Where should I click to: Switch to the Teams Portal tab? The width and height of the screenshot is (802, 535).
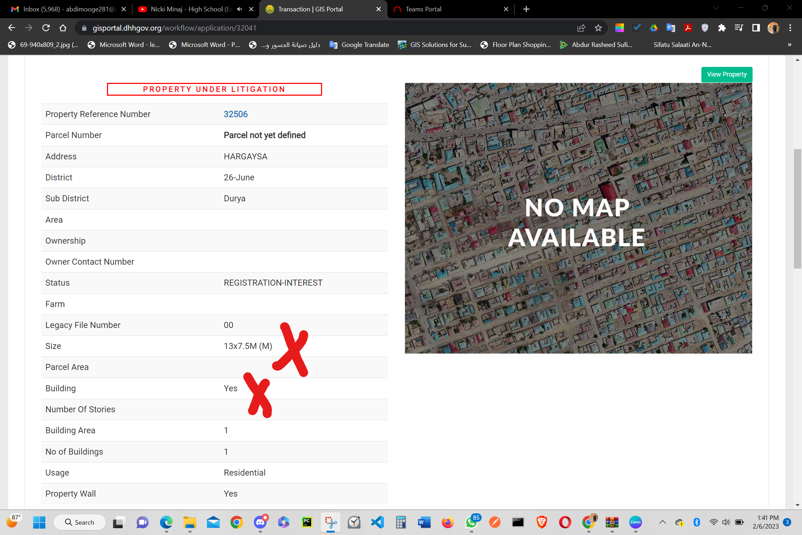451,9
